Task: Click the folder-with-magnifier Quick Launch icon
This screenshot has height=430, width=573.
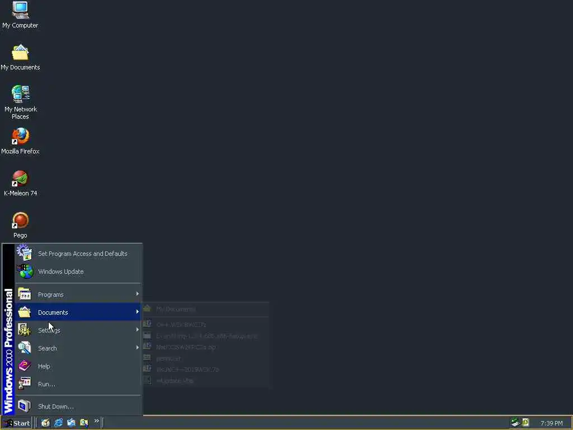Action: pos(84,423)
